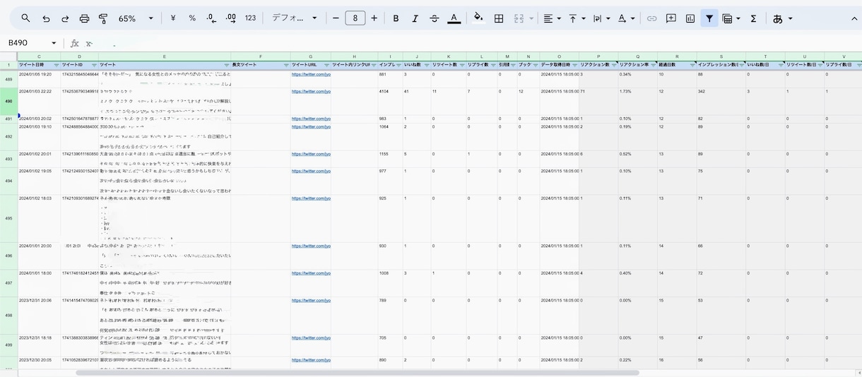Insert a link with the link icon
The height and width of the screenshot is (377, 862).
[x=652, y=18]
